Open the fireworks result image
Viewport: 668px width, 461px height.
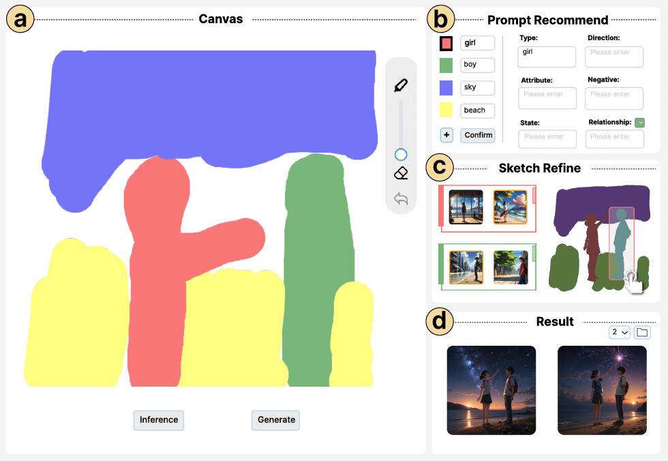(602, 390)
